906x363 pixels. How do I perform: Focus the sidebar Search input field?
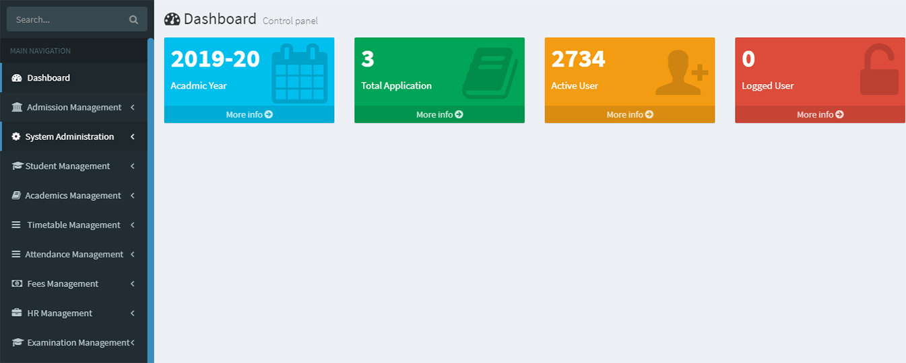coord(67,20)
